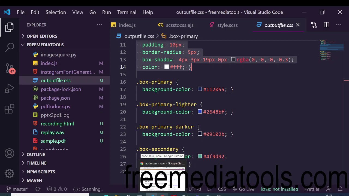
Task: Open the Terminal menu
Action: click(x=127, y=12)
